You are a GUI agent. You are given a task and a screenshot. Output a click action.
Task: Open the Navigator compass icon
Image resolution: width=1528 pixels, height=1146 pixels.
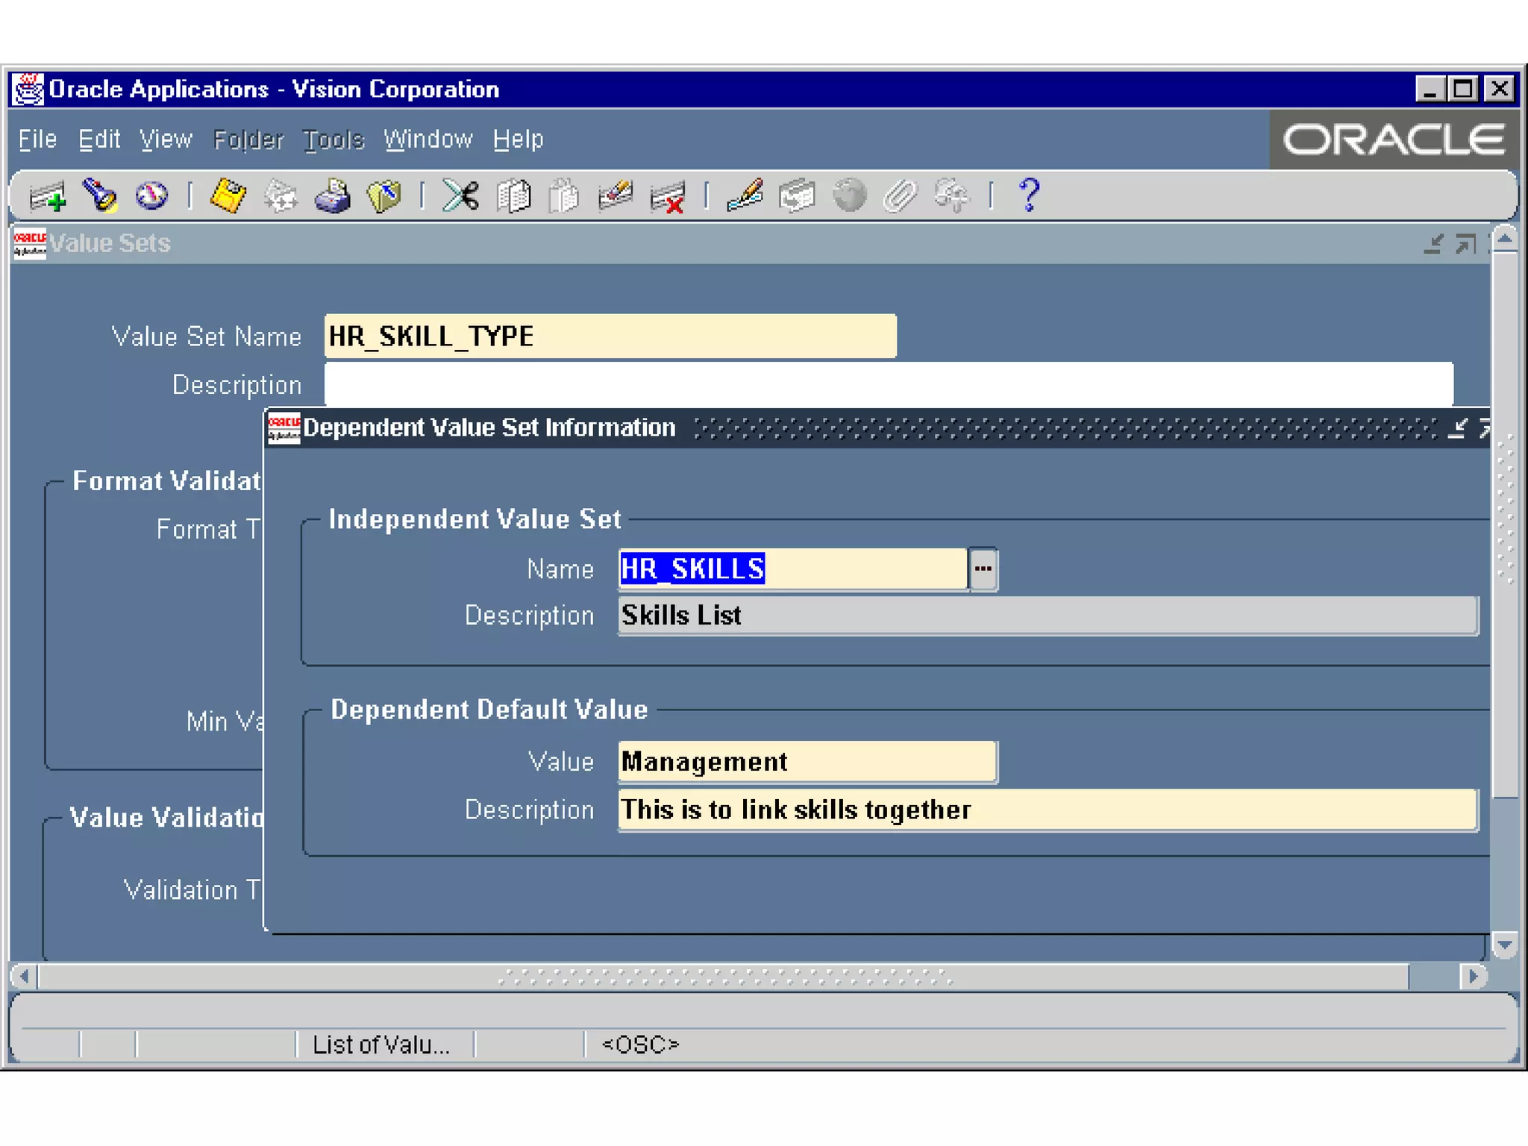click(x=152, y=197)
